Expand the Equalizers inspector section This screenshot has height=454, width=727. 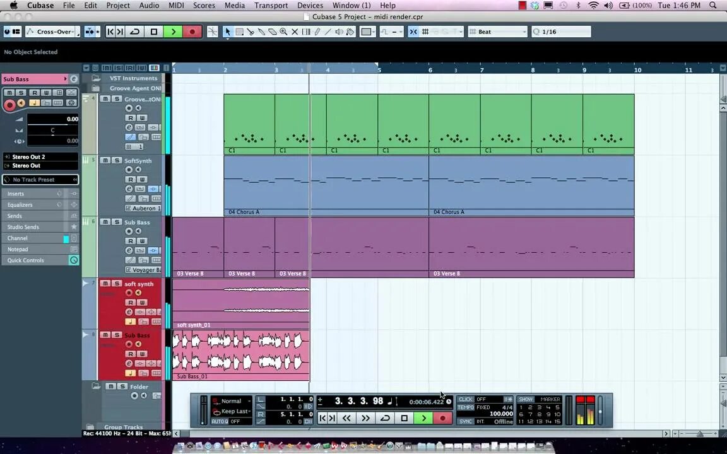click(x=40, y=205)
